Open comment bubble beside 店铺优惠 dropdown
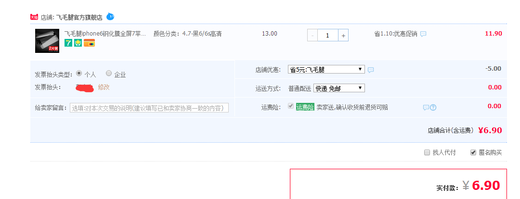520x199 pixels. point(371,70)
